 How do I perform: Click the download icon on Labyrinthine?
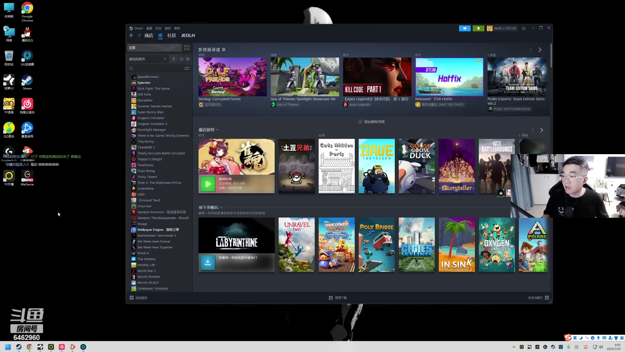[x=208, y=262]
